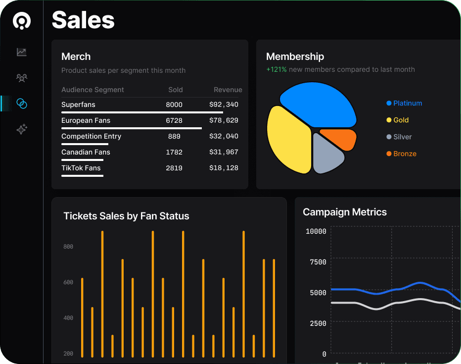
Task: Select the Silver legend label
Action: [x=403, y=137]
